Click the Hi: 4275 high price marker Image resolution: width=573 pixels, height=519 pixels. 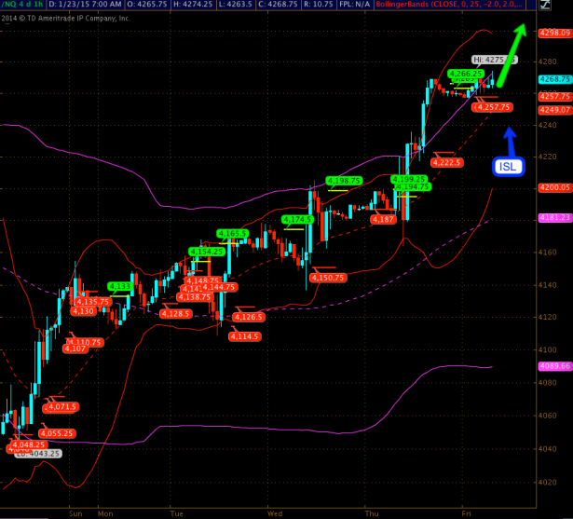click(x=493, y=60)
